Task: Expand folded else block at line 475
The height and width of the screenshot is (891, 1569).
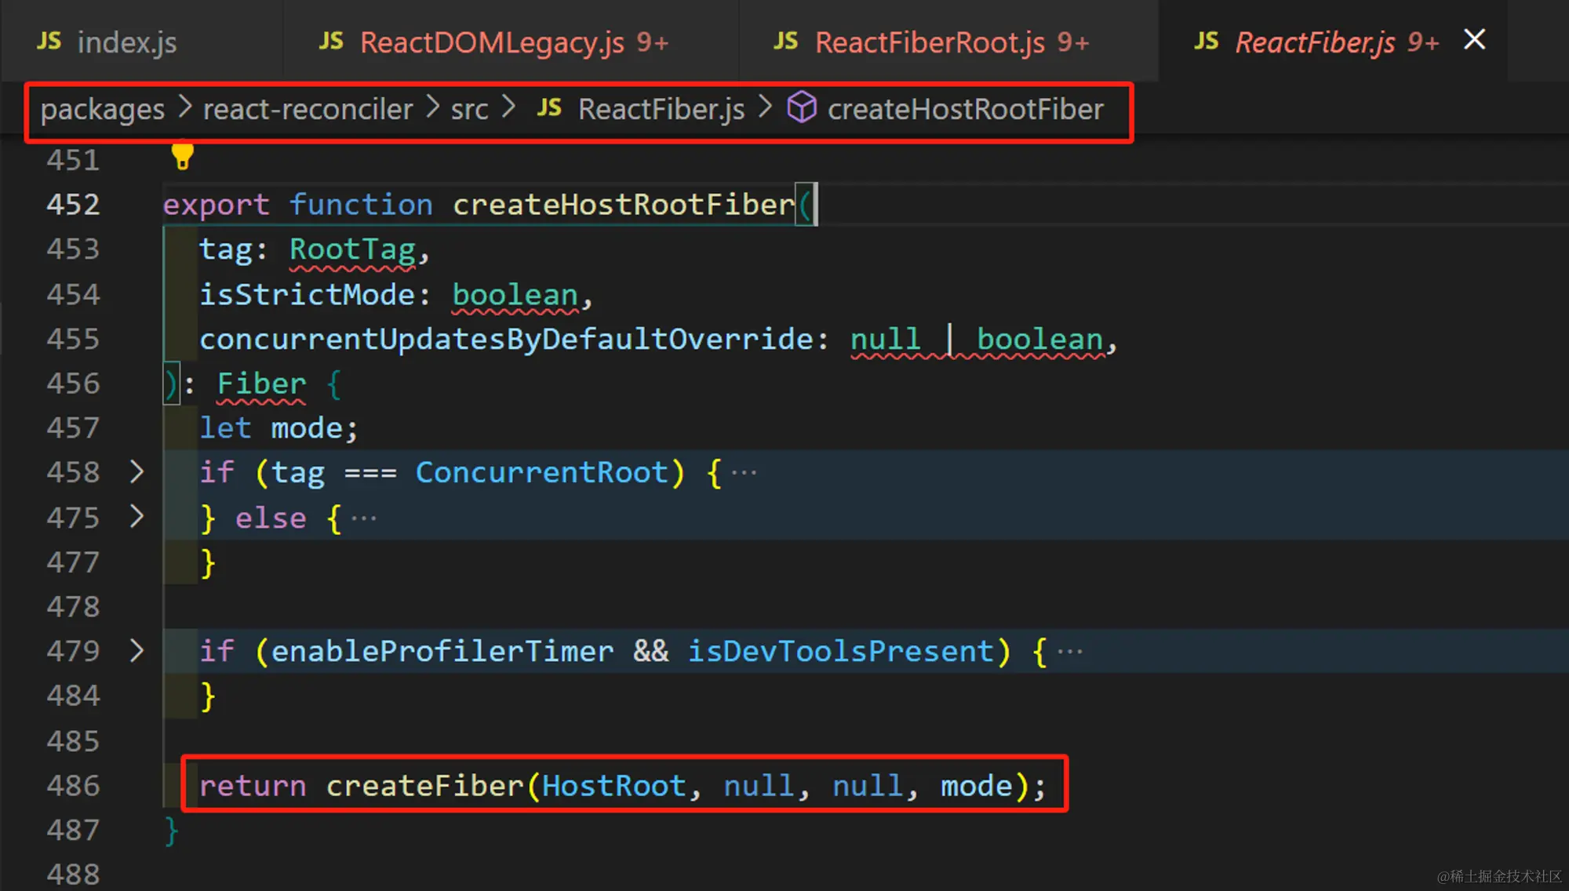Action: click(x=137, y=516)
